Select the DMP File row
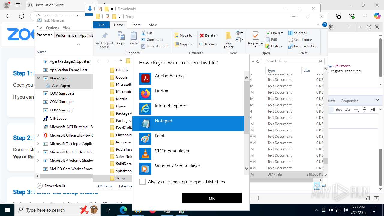This screenshot has height=216, width=384. click(286, 174)
